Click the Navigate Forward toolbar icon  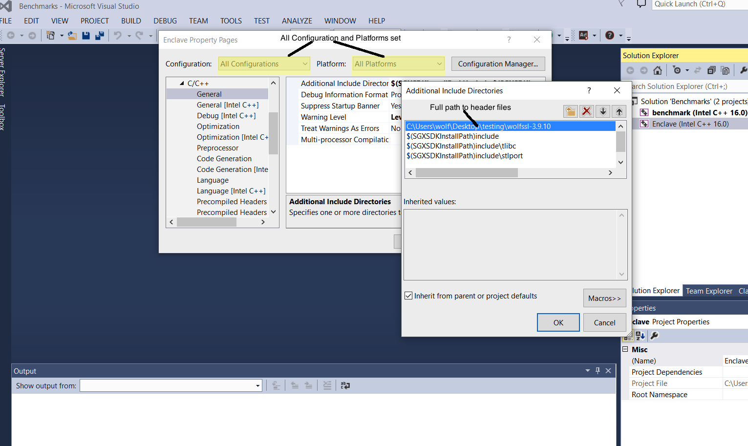(x=32, y=35)
